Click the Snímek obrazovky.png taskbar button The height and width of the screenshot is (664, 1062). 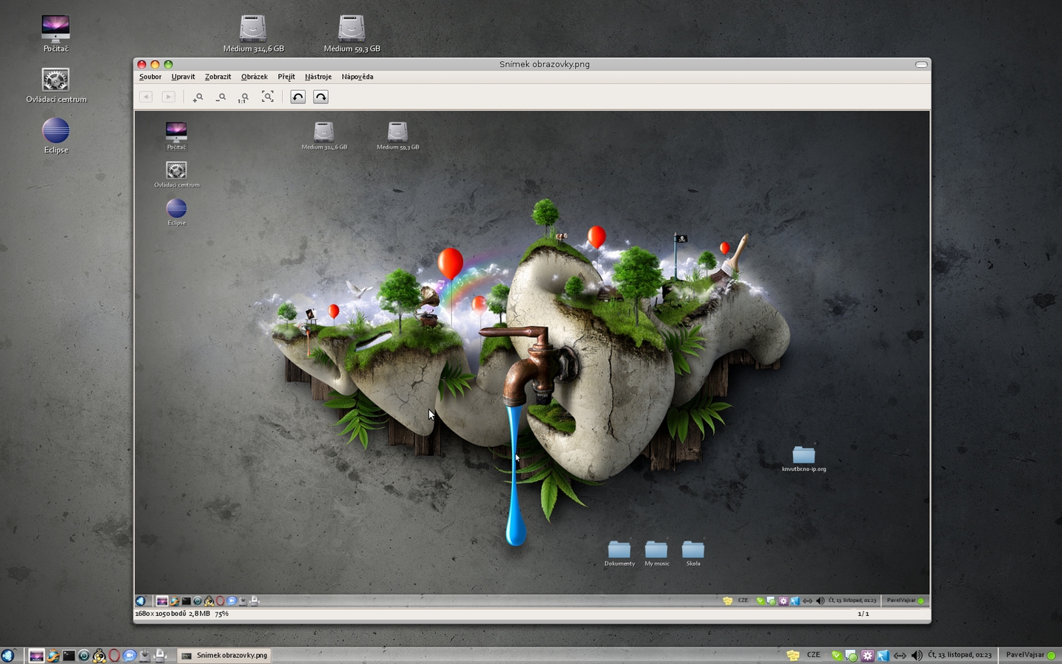pos(224,655)
